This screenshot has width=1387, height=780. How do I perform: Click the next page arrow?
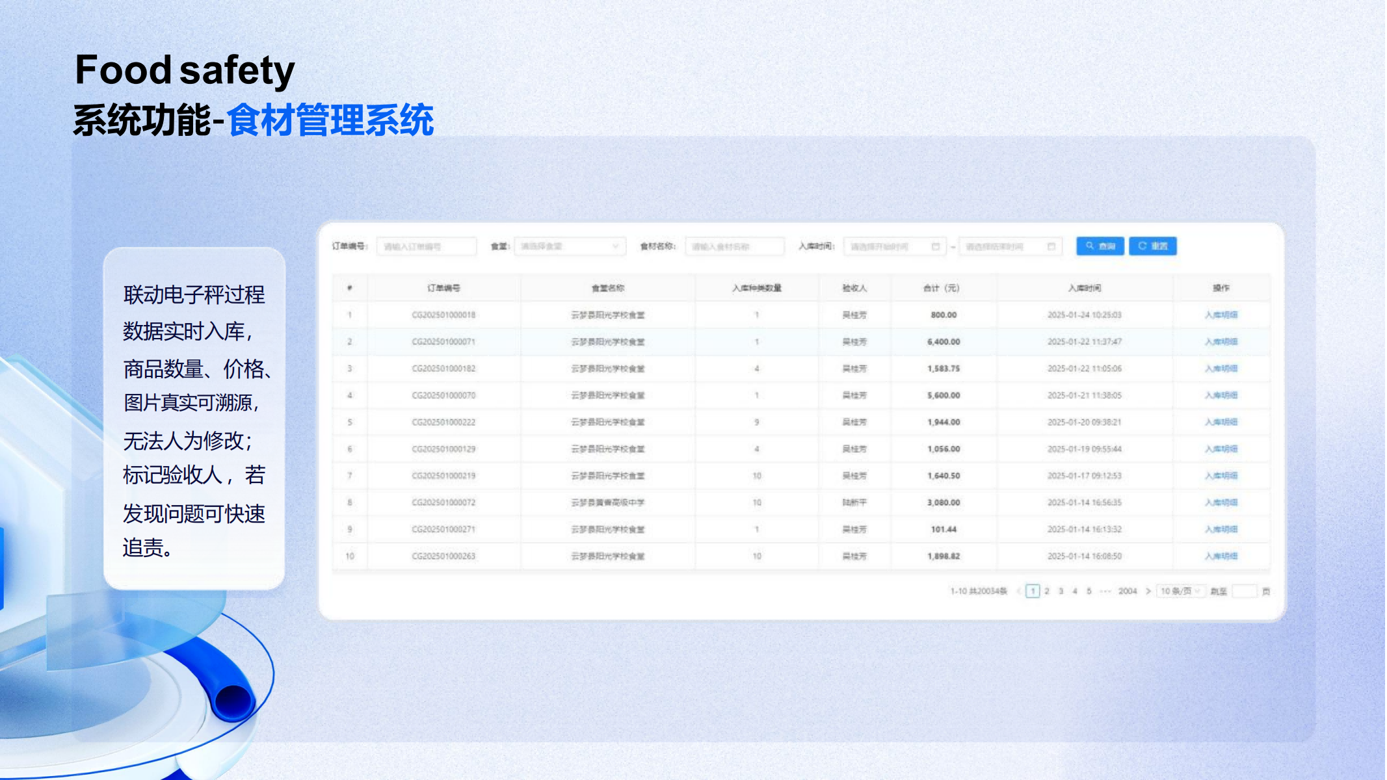[x=1148, y=591]
